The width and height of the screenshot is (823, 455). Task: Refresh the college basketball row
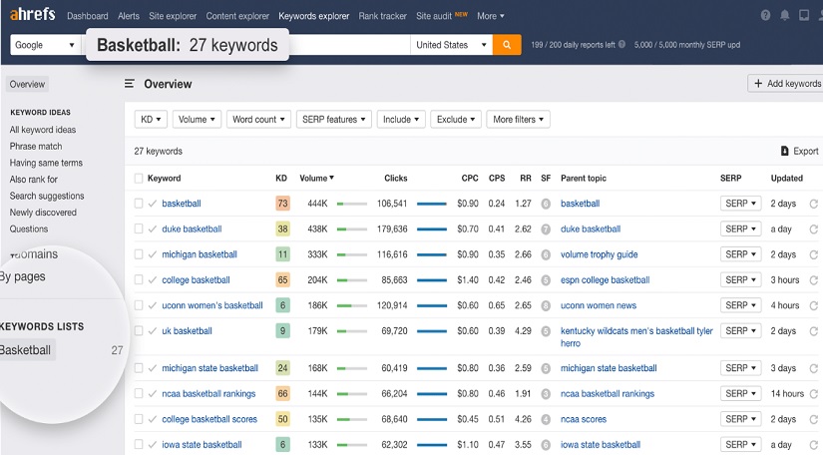tap(814, 280)
